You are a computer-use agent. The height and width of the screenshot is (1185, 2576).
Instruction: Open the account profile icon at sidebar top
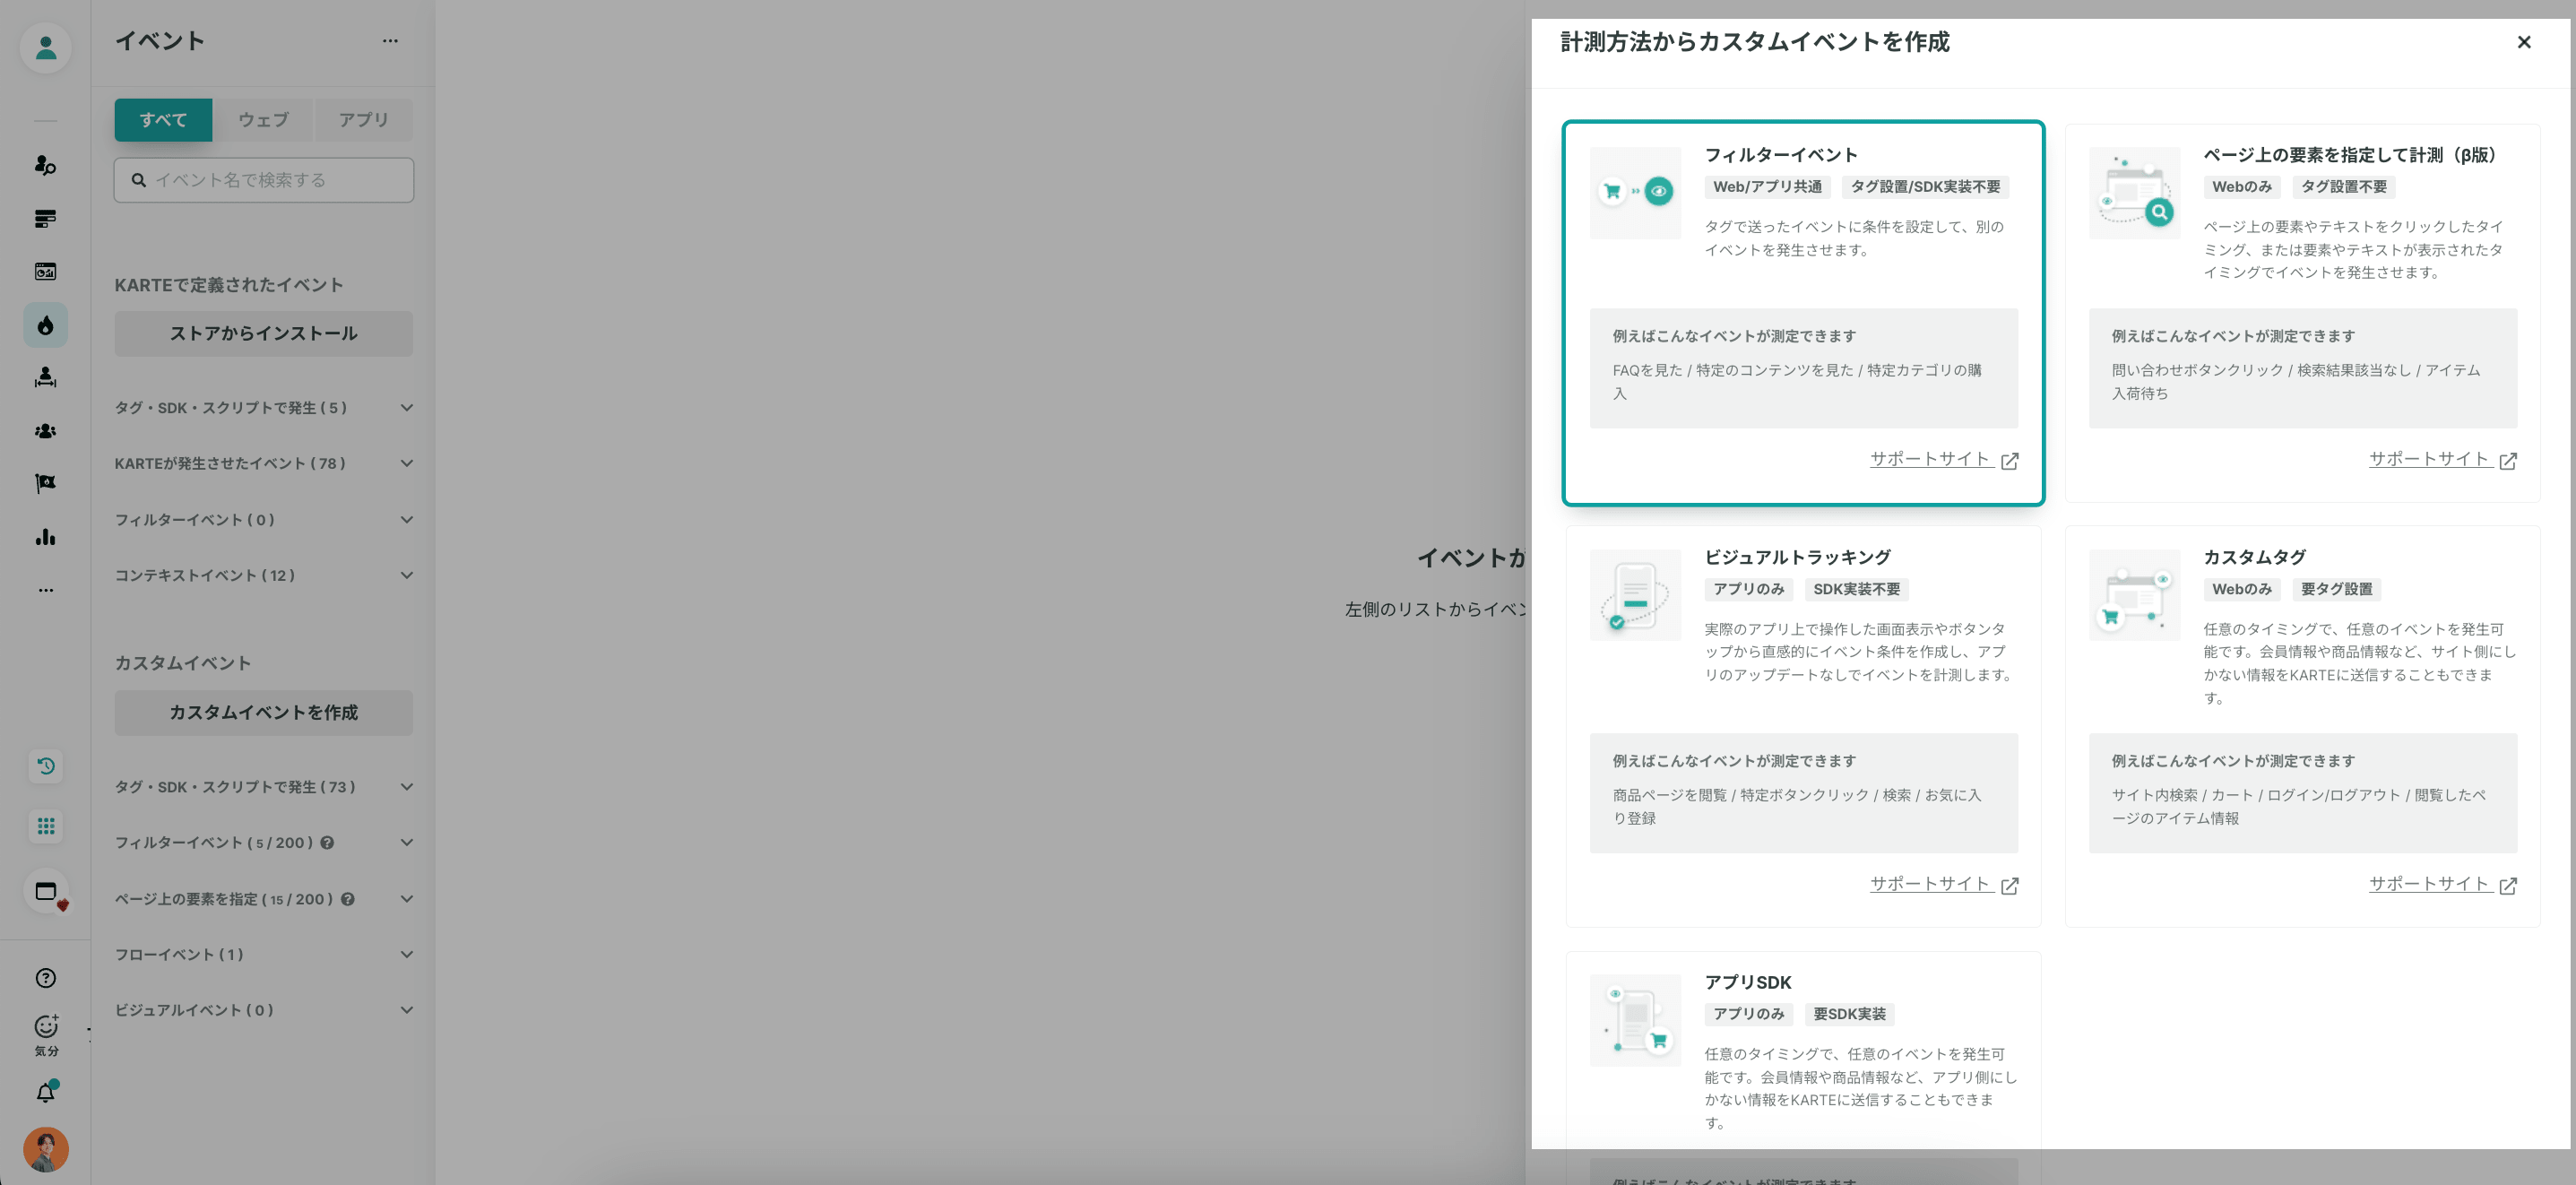[45, 47]
